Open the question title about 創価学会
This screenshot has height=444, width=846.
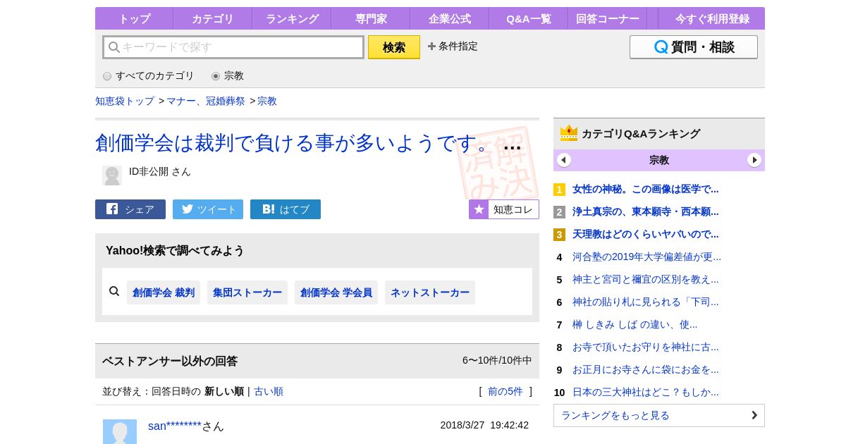(296, 143)
